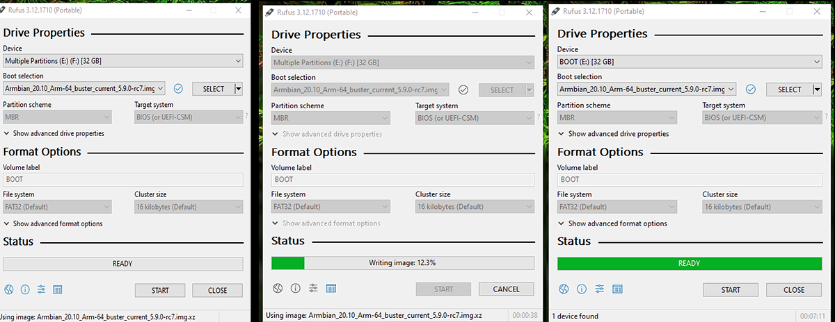Open Partition scheme dropdown in middle window
Image resolution: width=835 pixels, height=322 pixels.
[331, 118]
